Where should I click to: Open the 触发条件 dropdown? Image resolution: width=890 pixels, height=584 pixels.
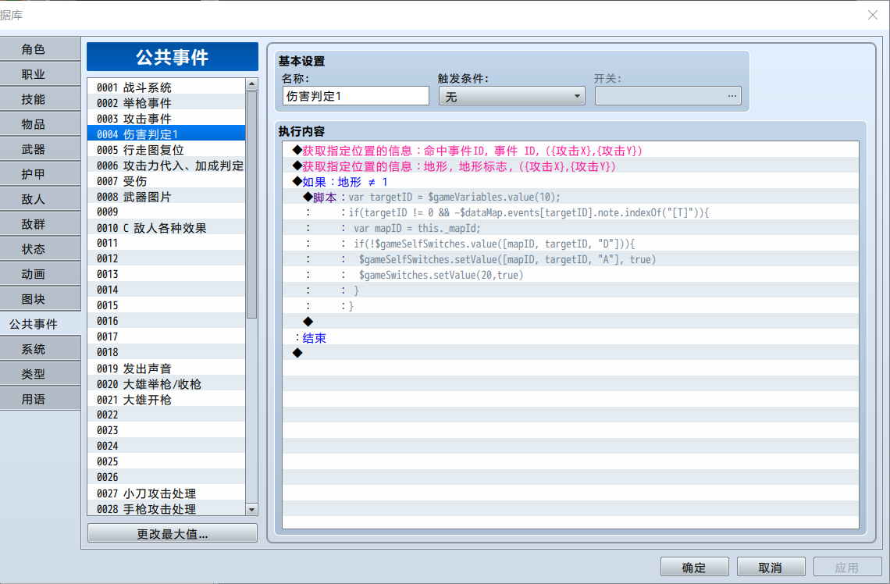[512, 96]
